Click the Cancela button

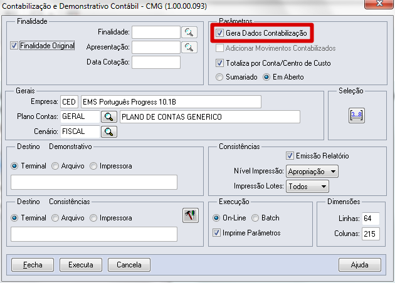[129, 265]
